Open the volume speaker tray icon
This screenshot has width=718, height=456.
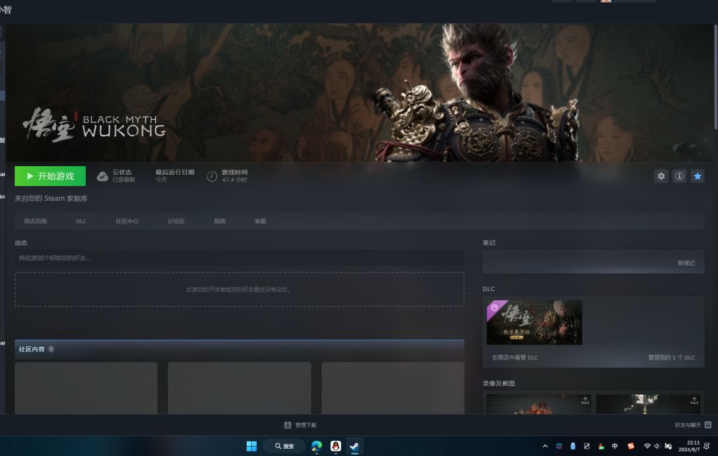coord(657,446)
